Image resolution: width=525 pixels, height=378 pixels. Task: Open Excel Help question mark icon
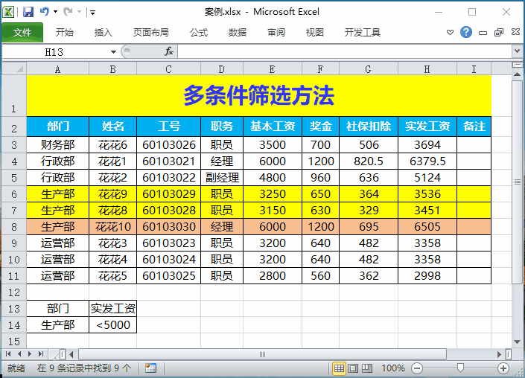click(x=466, y=32)
